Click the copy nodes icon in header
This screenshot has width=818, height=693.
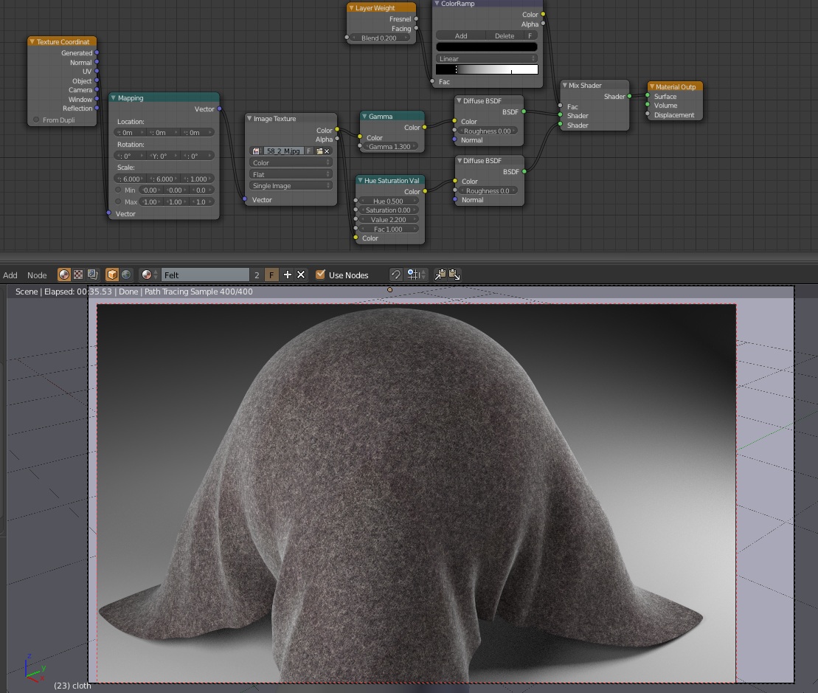tap(440, 275)
